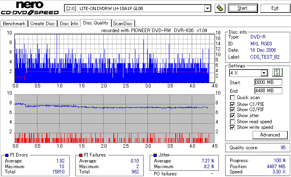Select the LITE-ON DVDRW drive combo box
The width and height of the screenshot is (291, 177).
coord(137,8)
